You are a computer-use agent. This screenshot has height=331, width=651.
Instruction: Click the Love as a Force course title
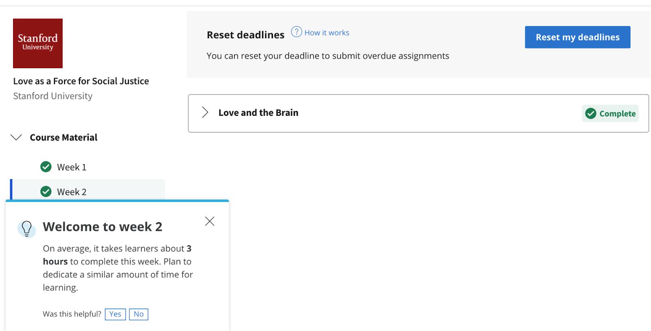coord(81,81)
